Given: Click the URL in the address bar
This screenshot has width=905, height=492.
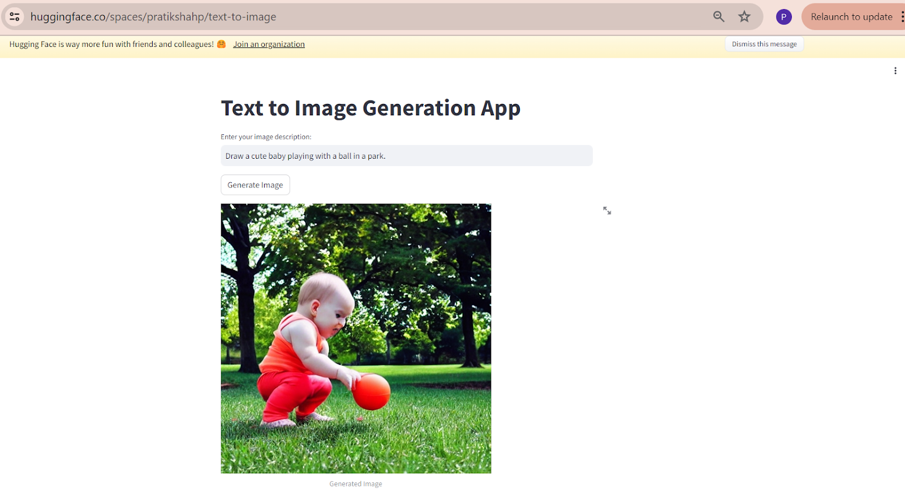Looking at the screenshot, I should 153,17.
